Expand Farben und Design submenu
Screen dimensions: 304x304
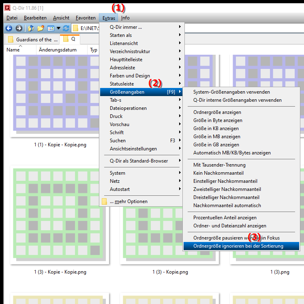coord(141,76)
